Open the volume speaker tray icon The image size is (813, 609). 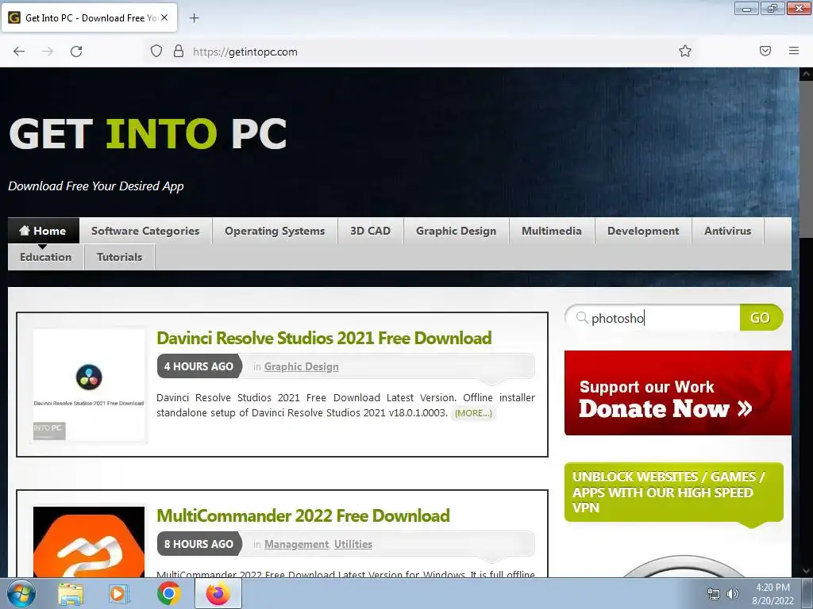point(732,595)
